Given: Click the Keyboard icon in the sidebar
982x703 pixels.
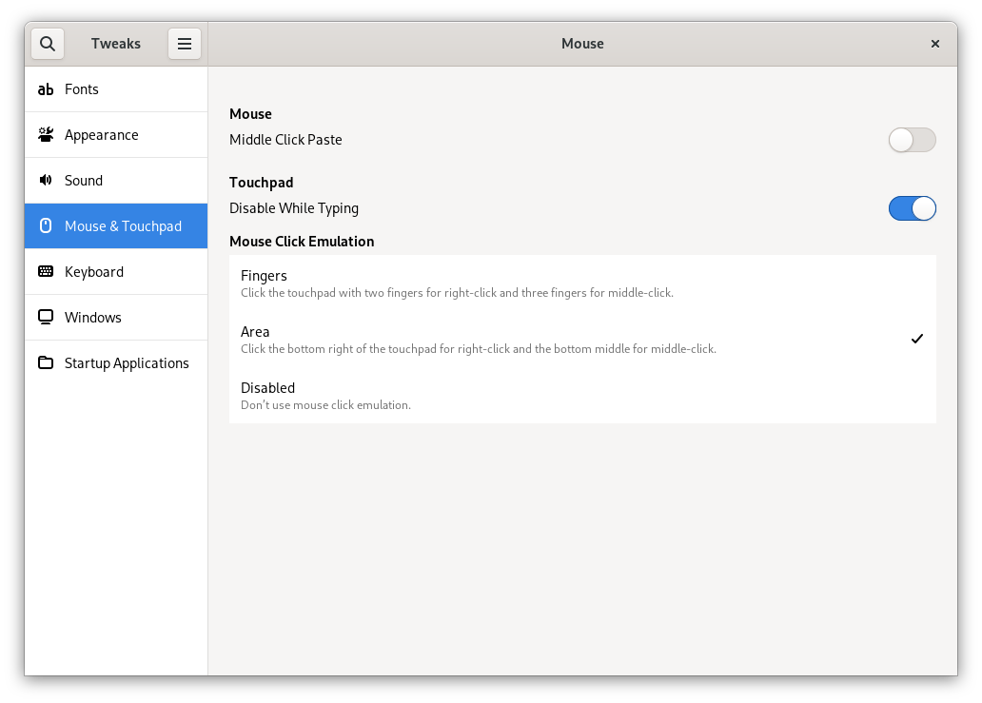Looking at the screenshot, I should coord(46,271).
